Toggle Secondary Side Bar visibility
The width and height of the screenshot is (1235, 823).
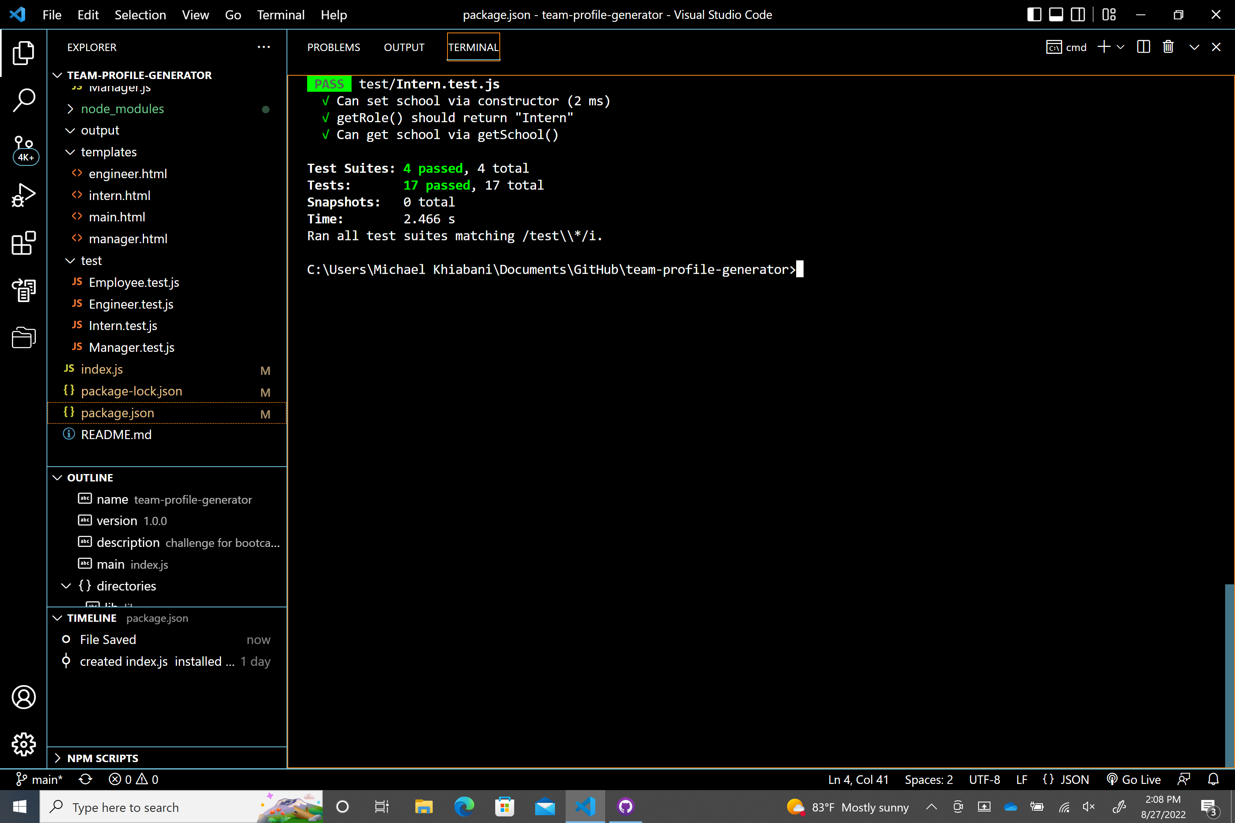point(1078,15)
